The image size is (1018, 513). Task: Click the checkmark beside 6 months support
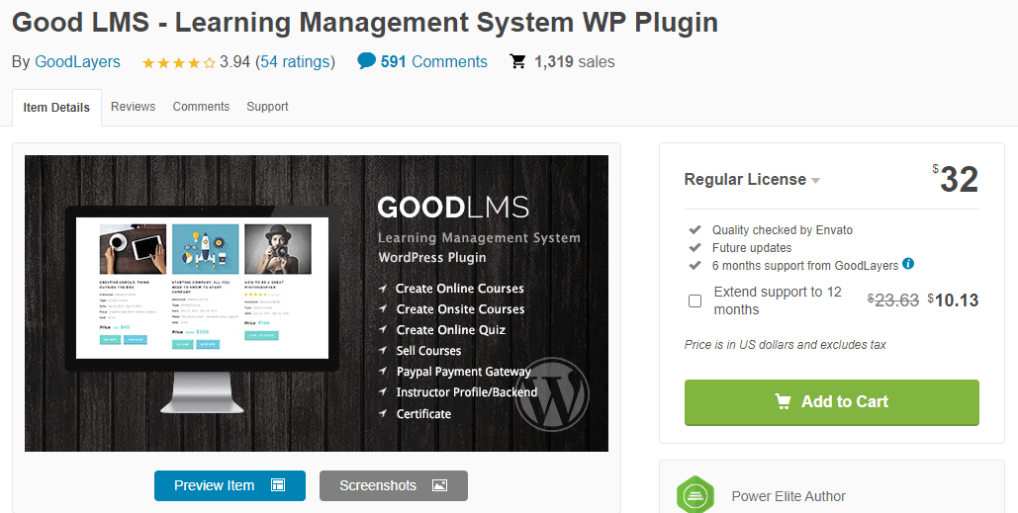694,265
